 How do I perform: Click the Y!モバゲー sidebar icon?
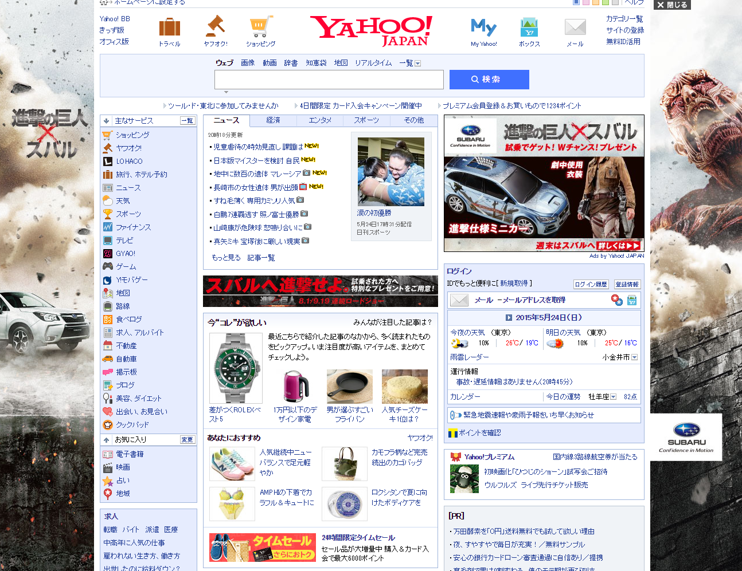click(x=107, y=280)
